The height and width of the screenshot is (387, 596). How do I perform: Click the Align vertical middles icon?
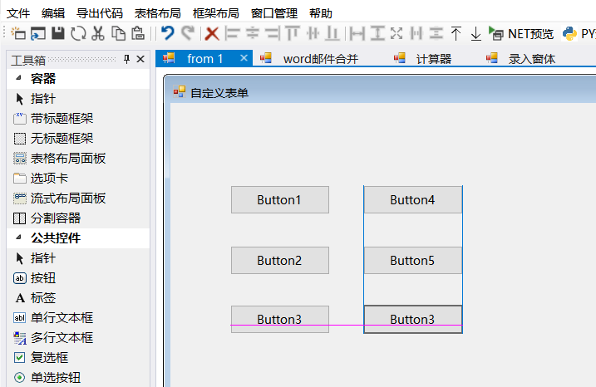[313, 33]
